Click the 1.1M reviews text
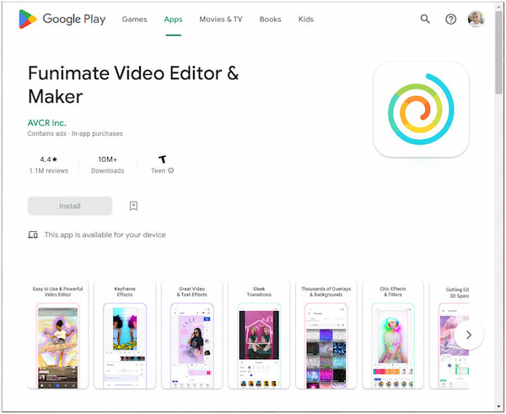Screen dimensions: 506x414 (x=49, y=170)
